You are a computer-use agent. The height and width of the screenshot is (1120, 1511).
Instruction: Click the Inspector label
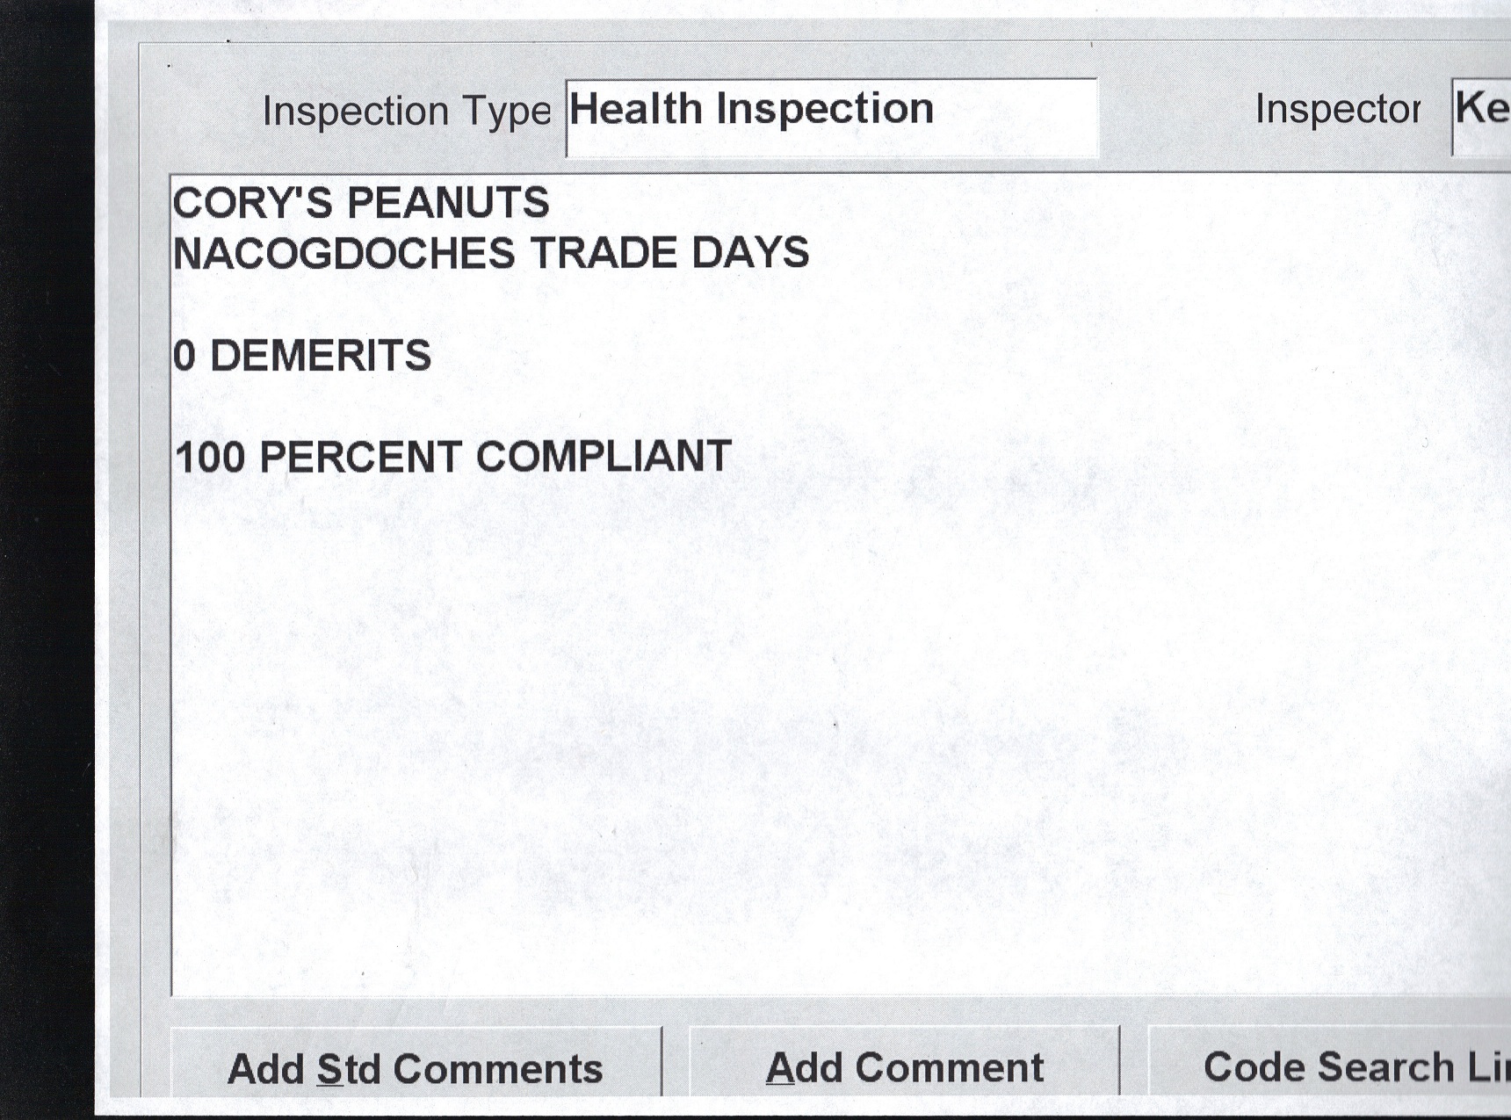(x=1336, y=110)
